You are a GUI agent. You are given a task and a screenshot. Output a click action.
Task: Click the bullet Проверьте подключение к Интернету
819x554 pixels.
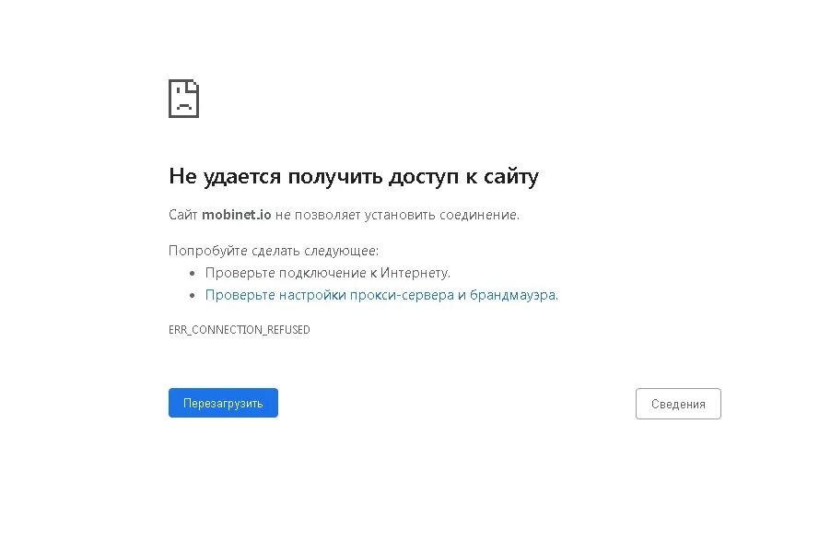(x=328, y=272)
